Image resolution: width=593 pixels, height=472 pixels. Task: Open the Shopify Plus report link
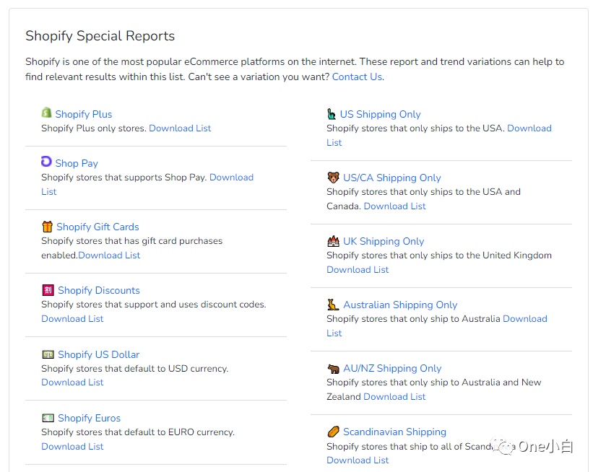(84, 114)
